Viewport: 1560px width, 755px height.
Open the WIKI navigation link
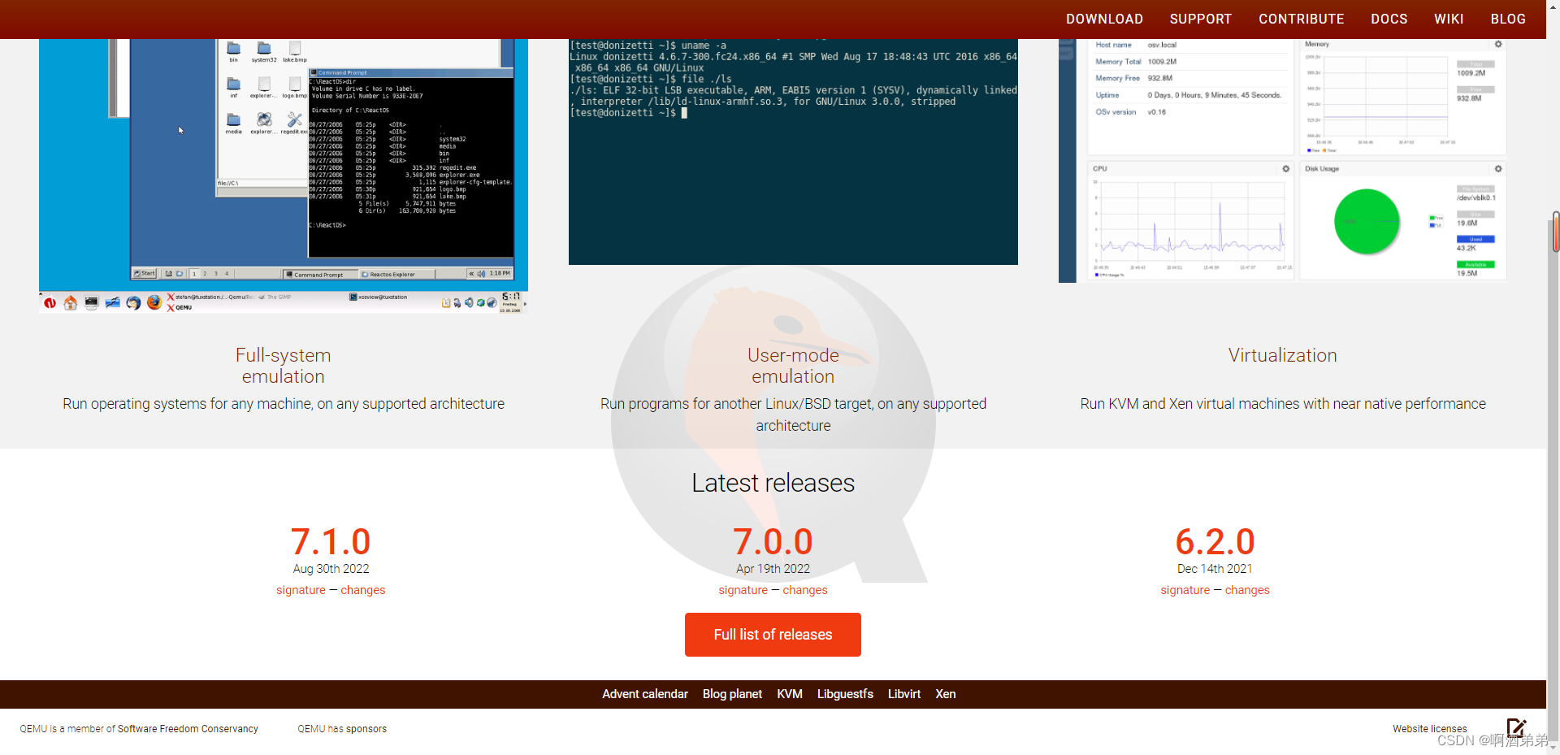click(1449, 19)
